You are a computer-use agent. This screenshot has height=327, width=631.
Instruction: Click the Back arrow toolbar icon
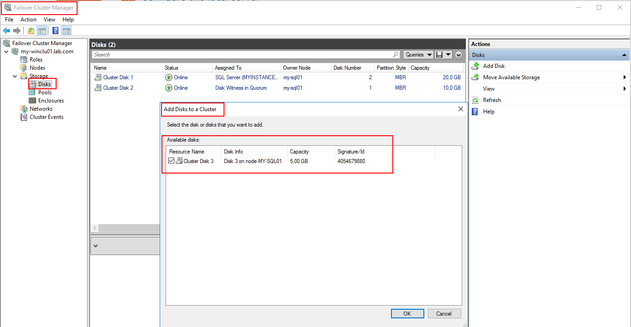[6, 31]
